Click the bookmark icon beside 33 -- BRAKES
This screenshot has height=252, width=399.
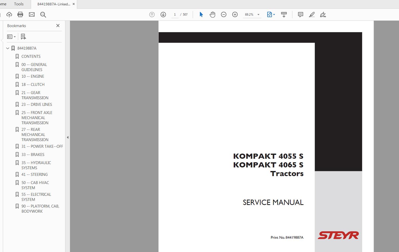(x=17, y=155)
